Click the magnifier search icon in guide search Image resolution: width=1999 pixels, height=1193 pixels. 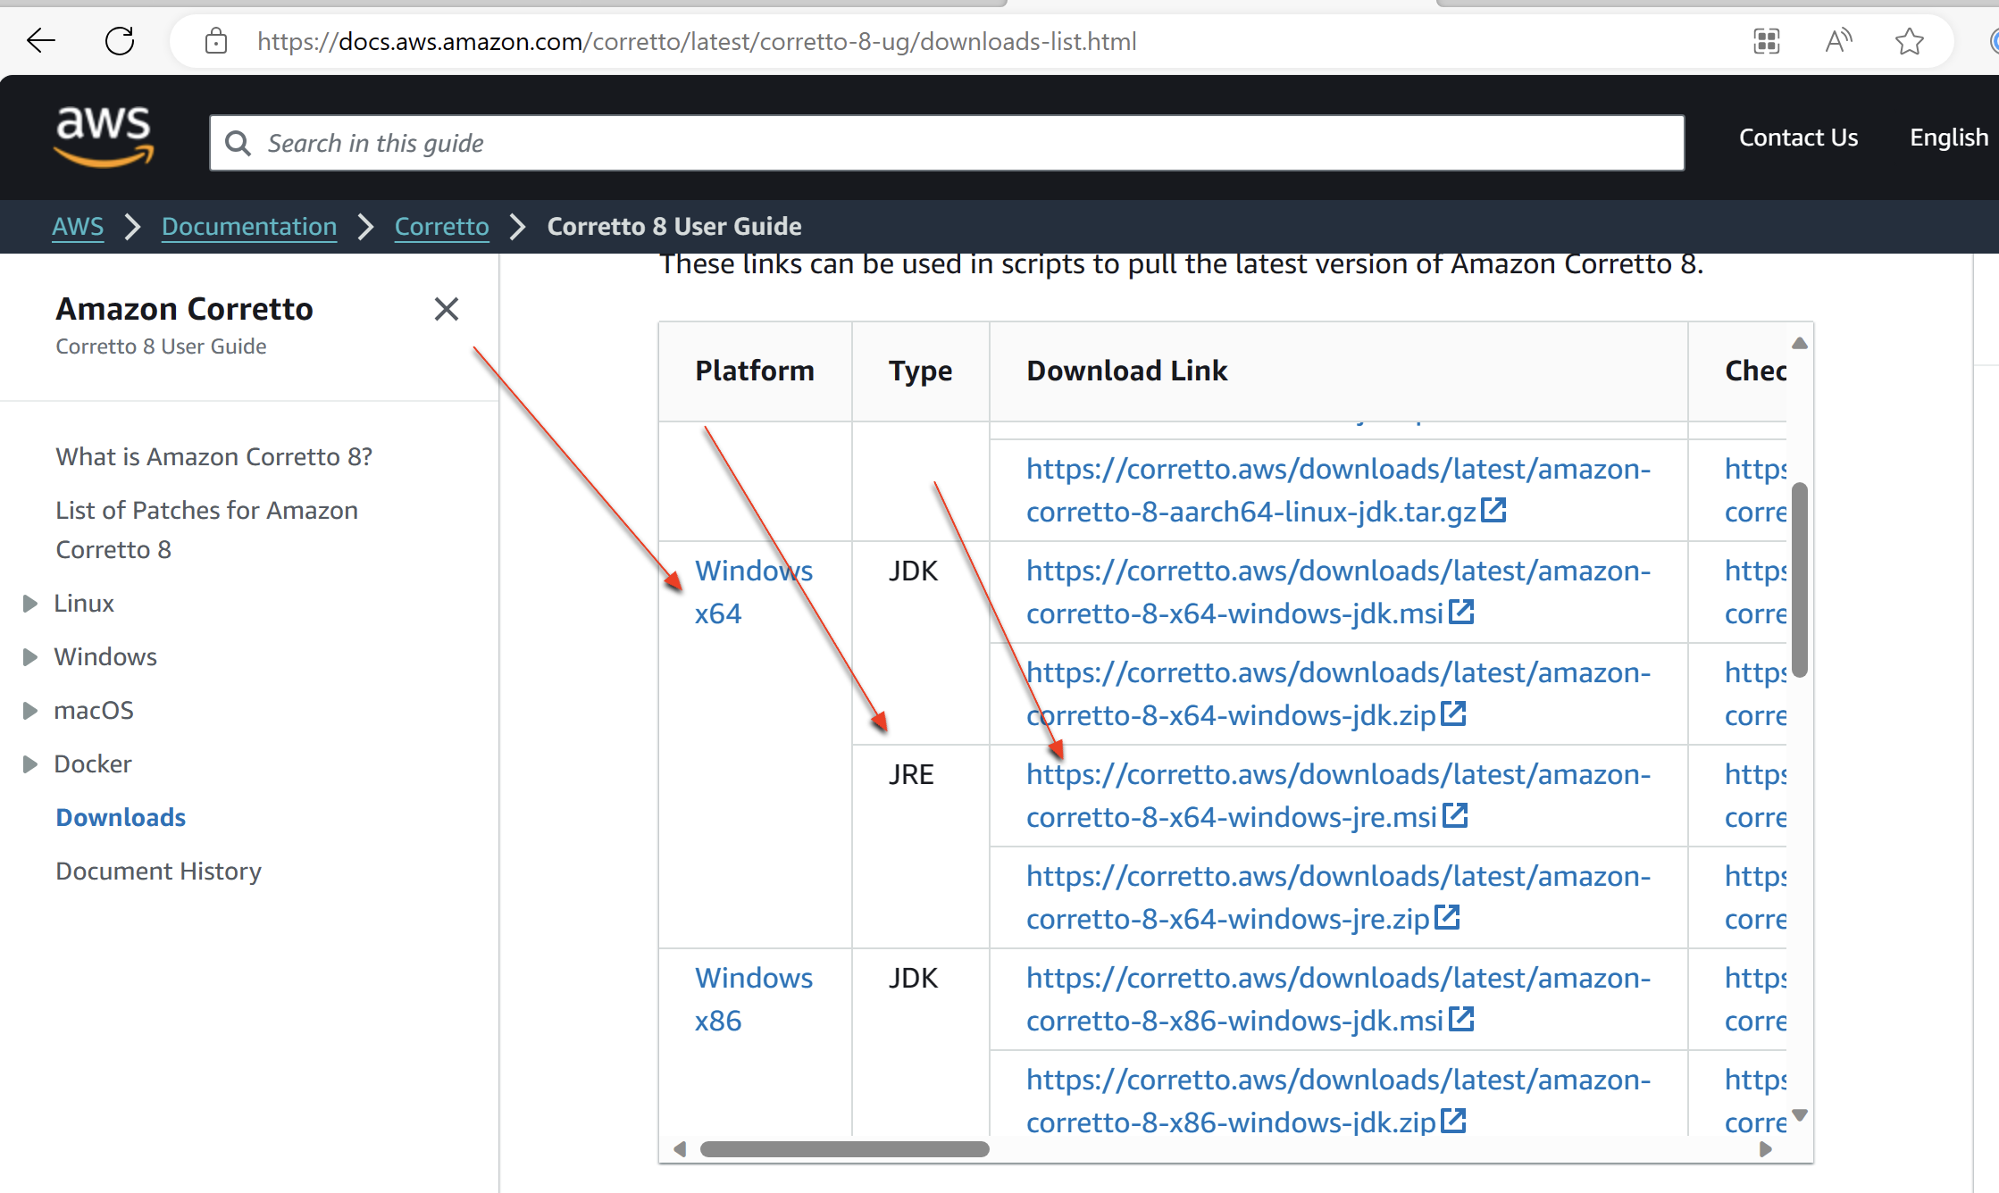point(238,143)
